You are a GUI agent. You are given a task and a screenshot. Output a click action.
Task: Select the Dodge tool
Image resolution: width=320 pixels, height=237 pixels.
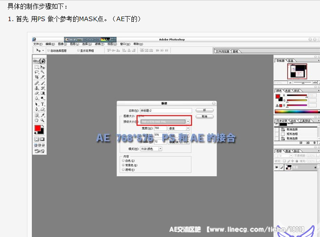[43, 98]
